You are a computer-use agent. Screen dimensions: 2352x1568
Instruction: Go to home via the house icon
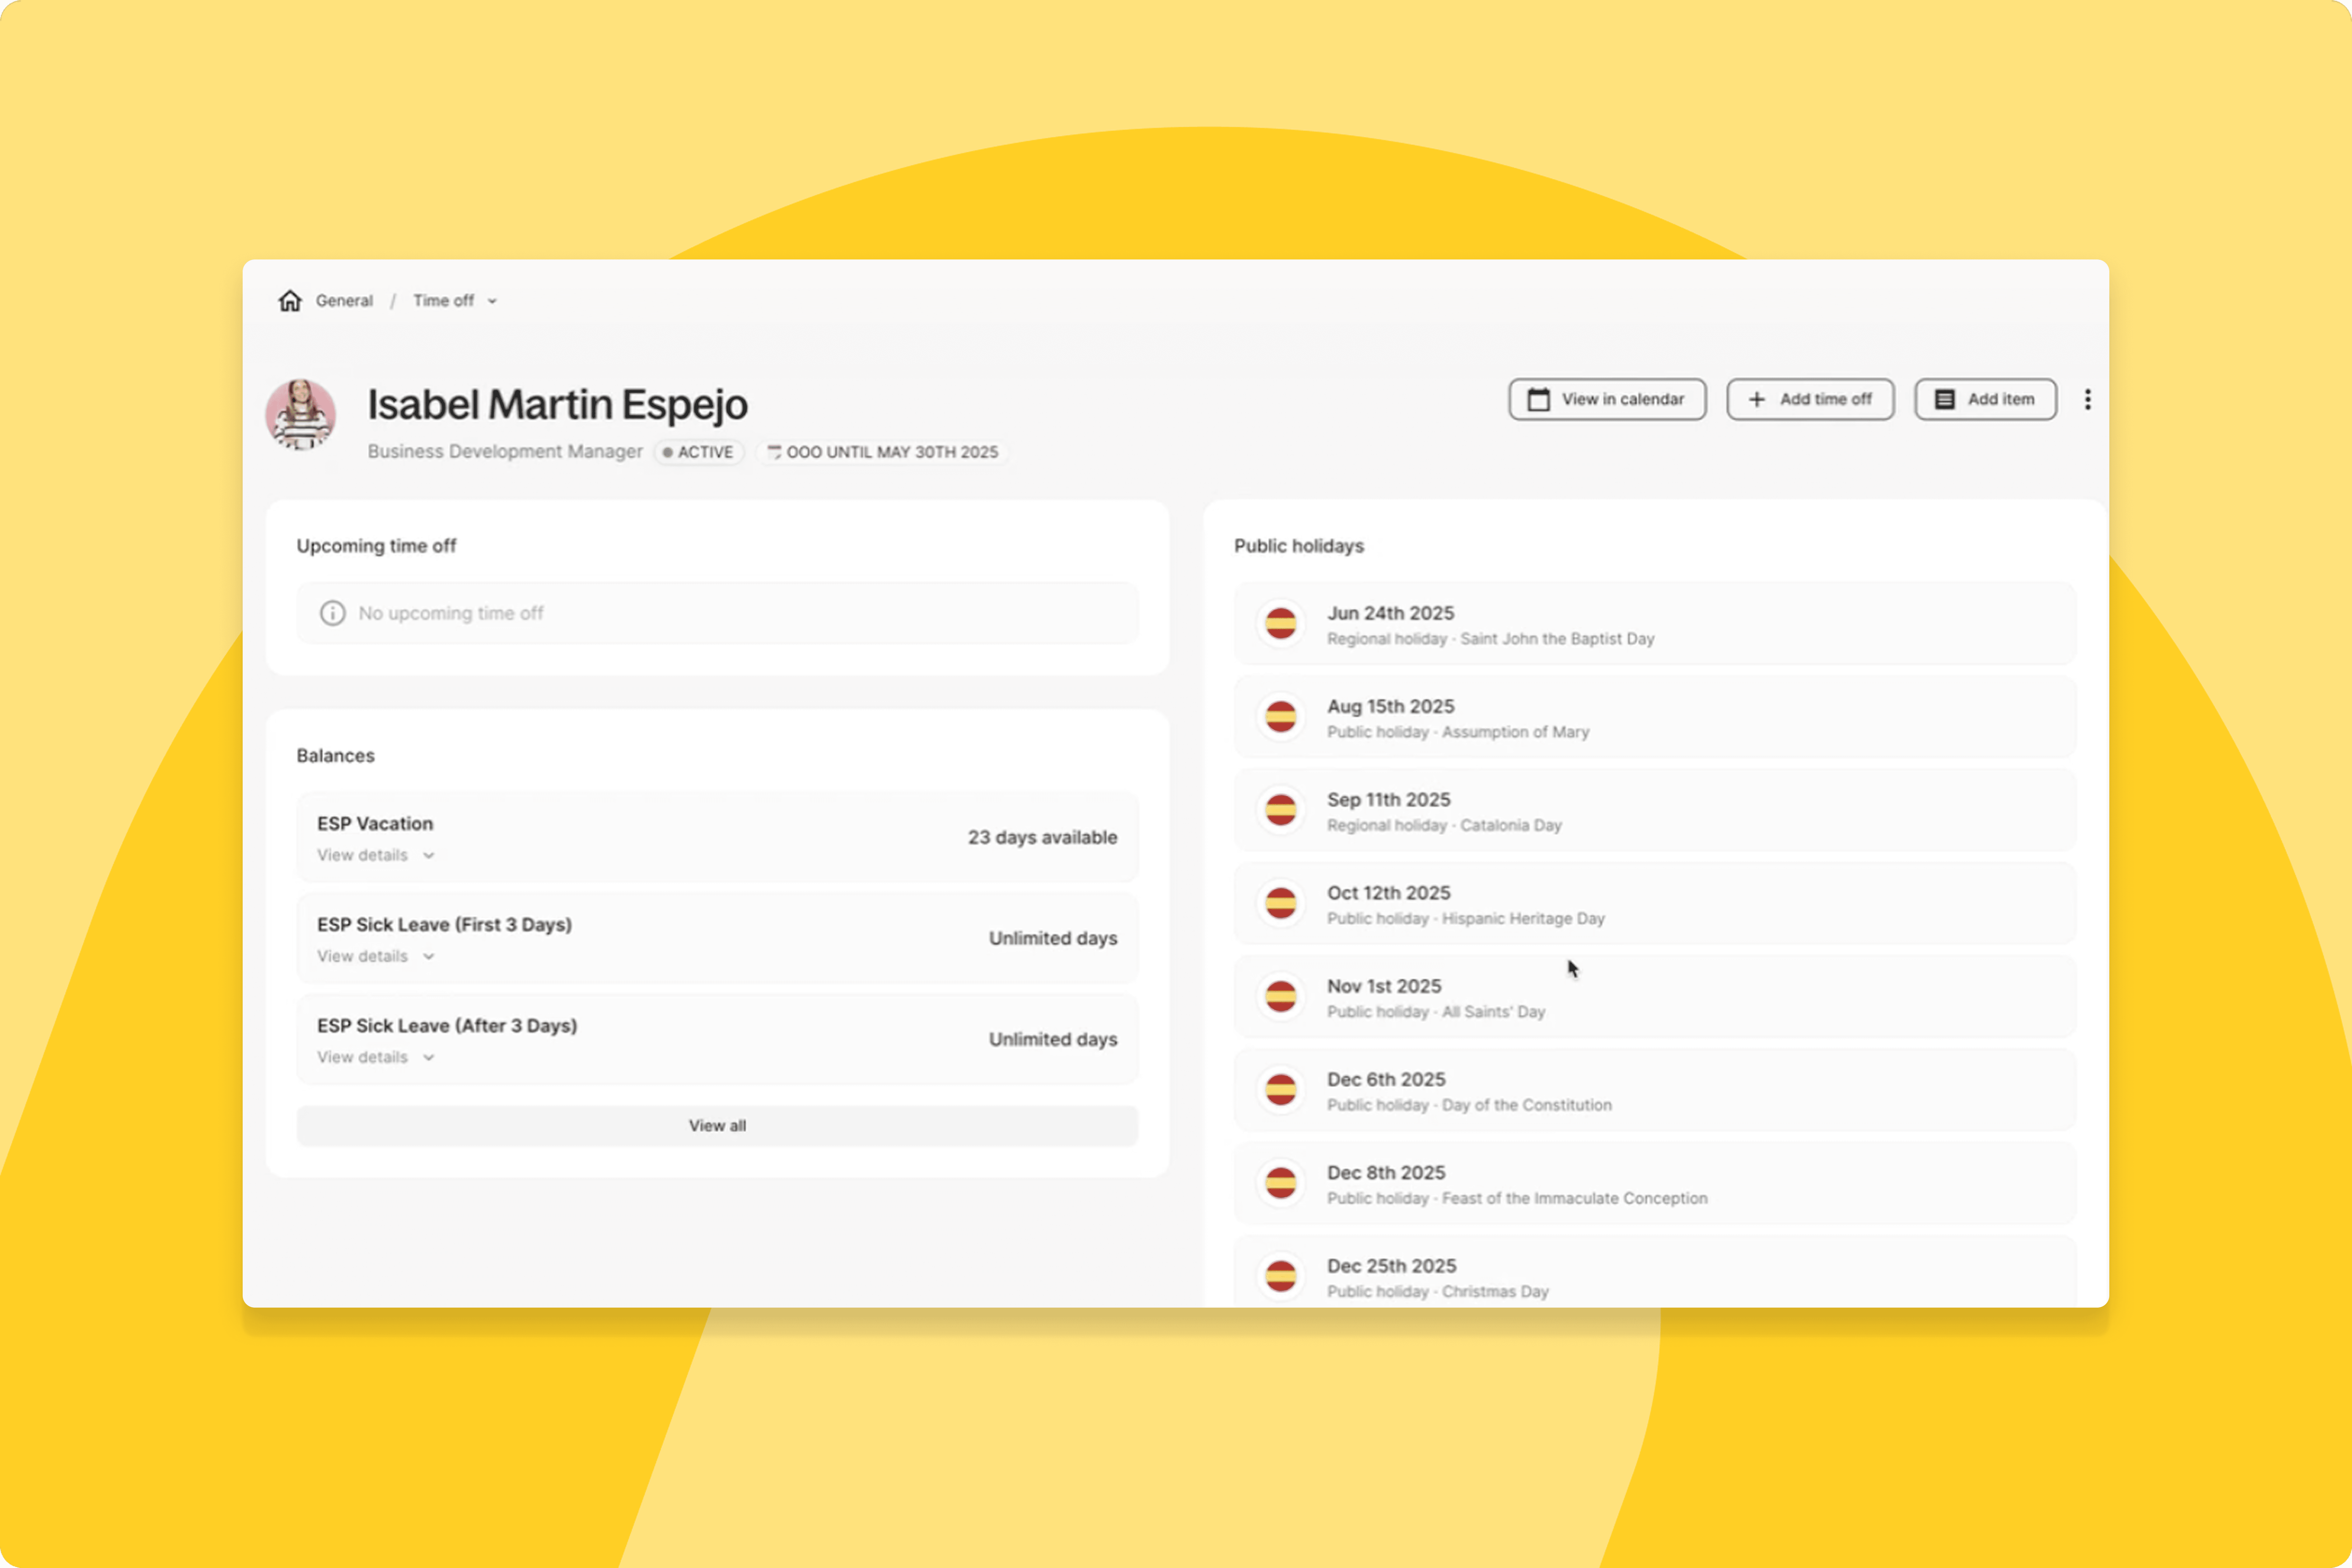point(290,301)
